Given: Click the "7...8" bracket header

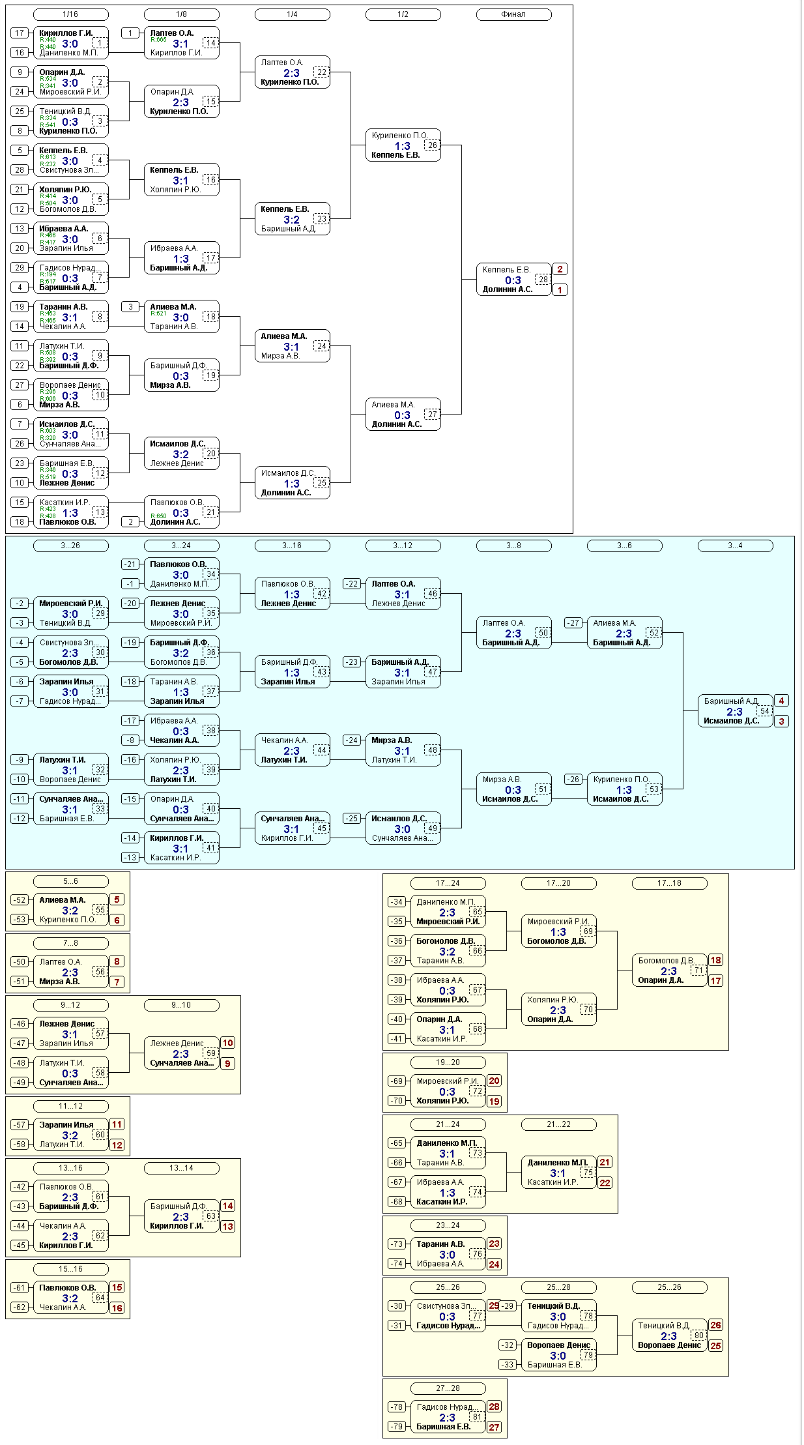Looking at the screenshot, I should (70, 943).
